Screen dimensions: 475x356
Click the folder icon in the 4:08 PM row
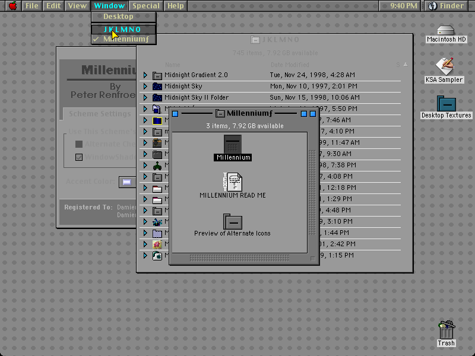[x=157, y=176]
